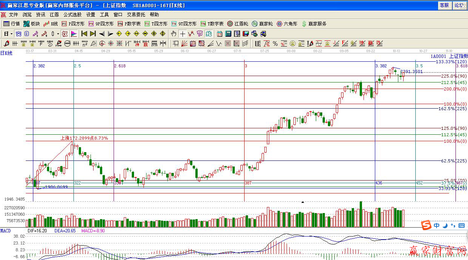Expand the candlestick type dropdown arrow

[x=58, y=34]
